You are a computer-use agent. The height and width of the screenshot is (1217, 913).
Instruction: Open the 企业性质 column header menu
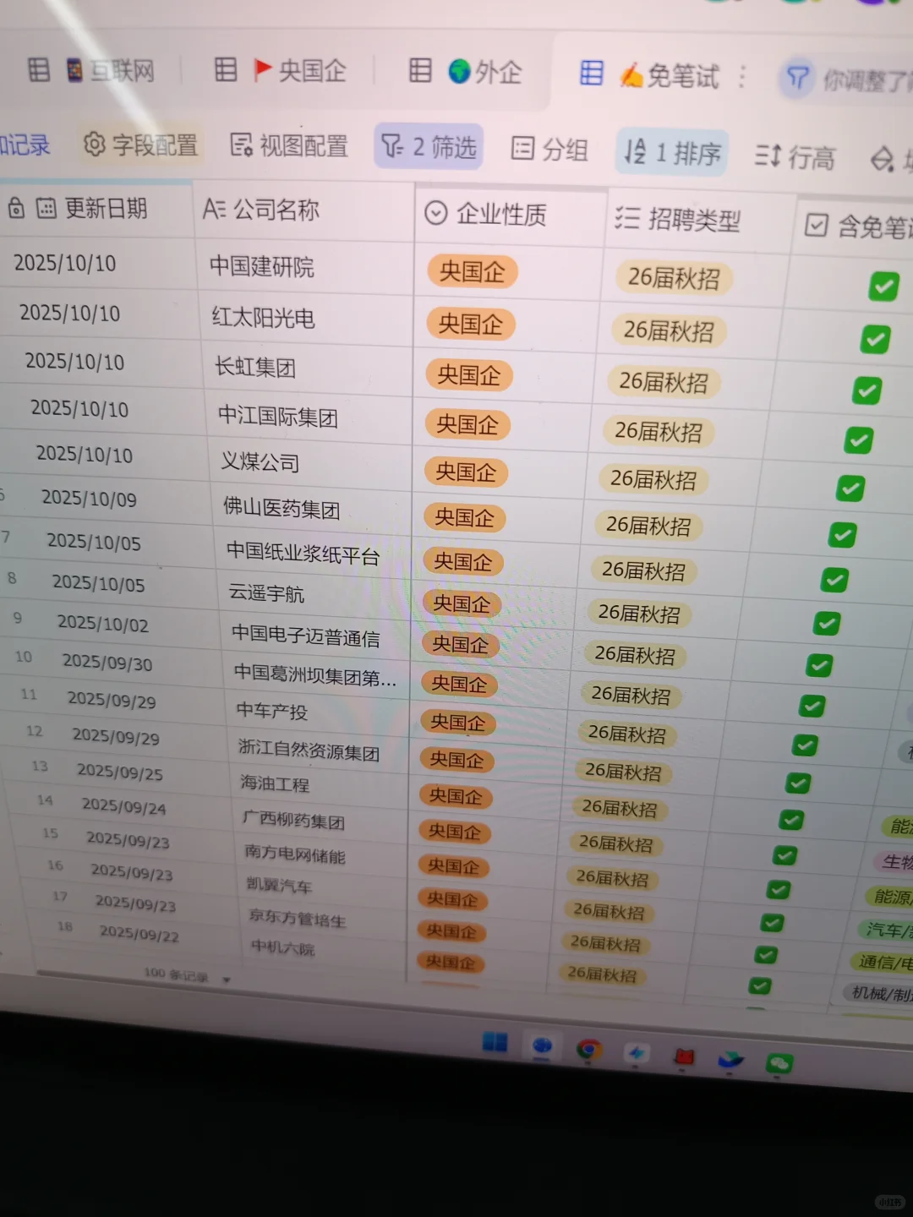[x=511, y=215]
